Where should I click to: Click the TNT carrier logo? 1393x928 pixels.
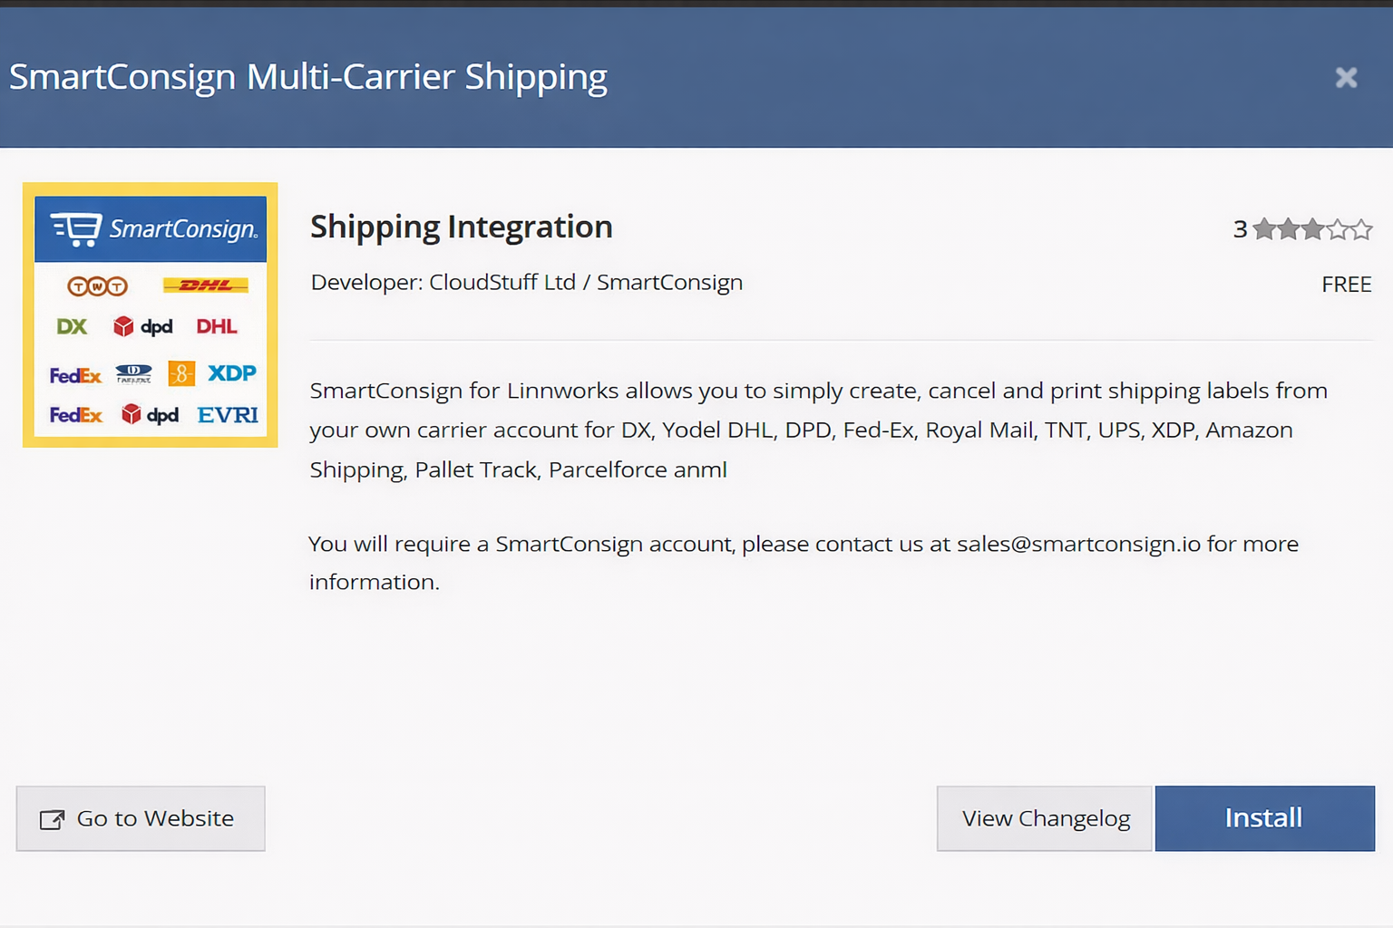(98, 286)
